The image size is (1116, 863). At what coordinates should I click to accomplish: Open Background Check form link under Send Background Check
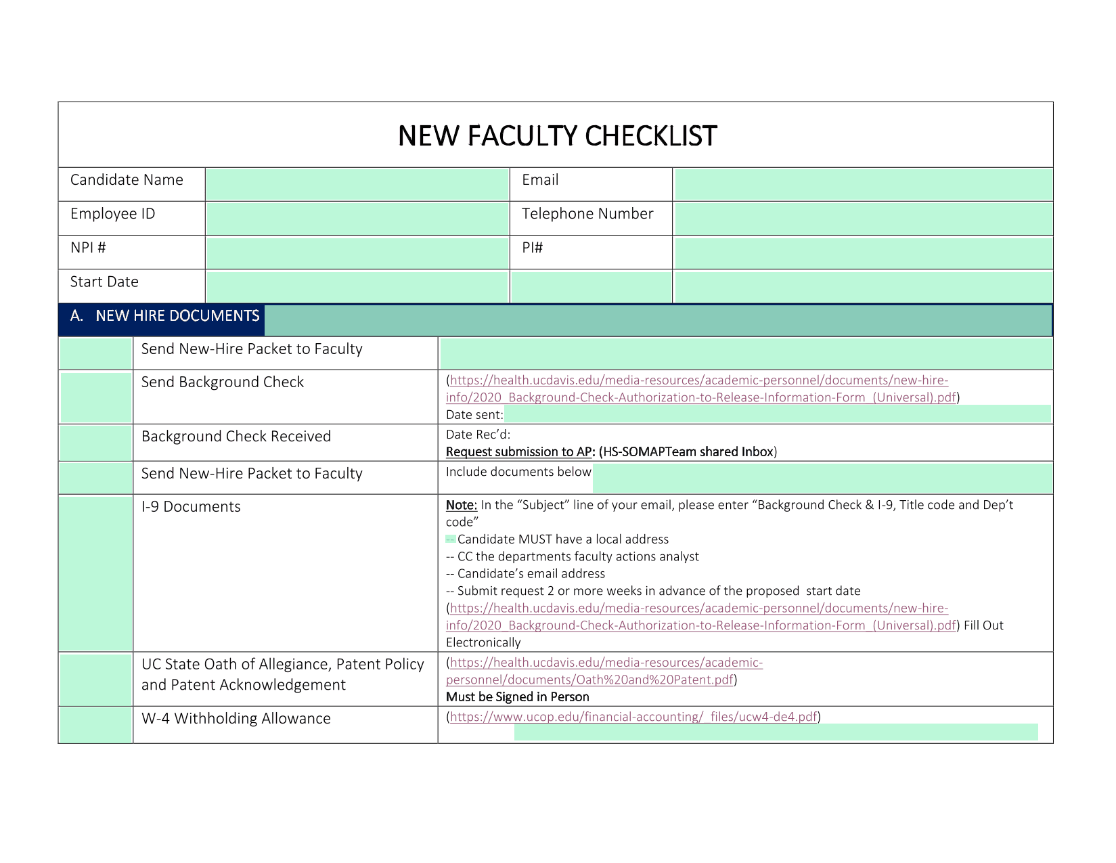[698, 380]
